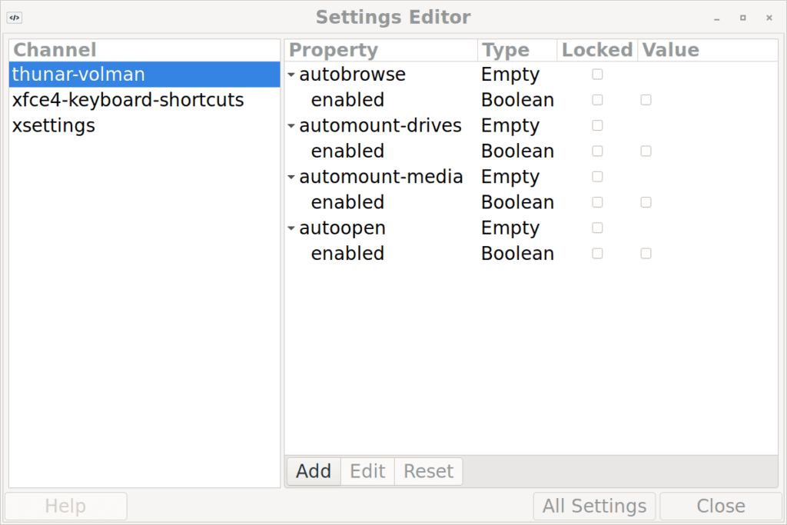The height and width of the screenshot is (525, 787).
Task: Maximize the Settings Editor window
Action: 742,17
